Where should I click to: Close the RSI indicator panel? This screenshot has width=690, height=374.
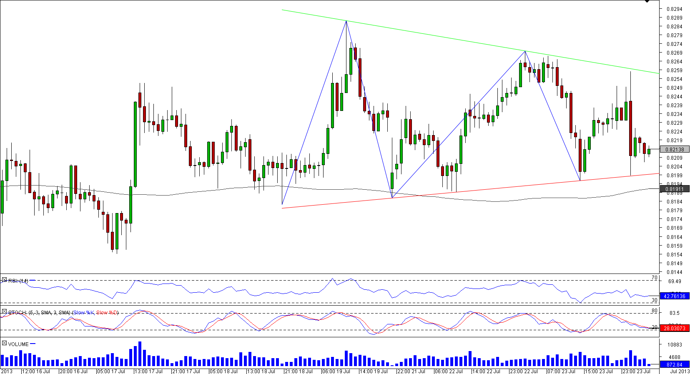pos(4,280)
